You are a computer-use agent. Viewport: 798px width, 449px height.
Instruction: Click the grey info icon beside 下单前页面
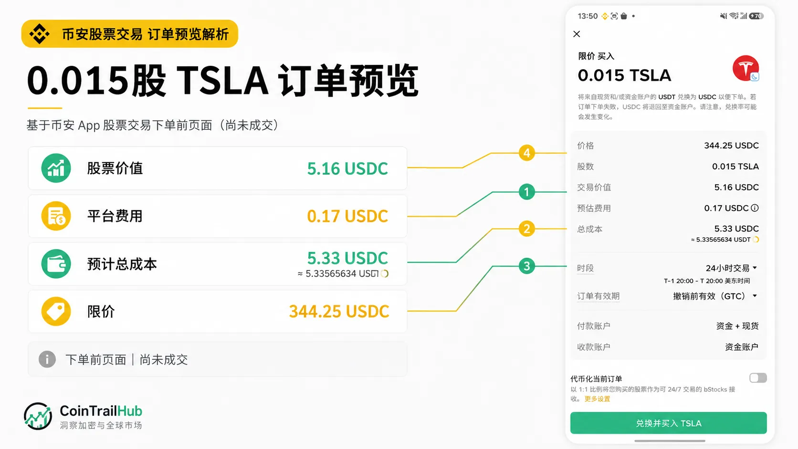pyautogui.click(x=47, y=359)
